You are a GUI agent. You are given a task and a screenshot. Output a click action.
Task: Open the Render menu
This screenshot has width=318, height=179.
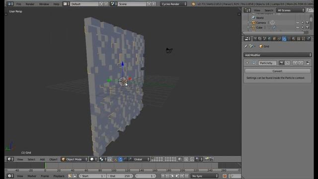click(x=30, y=4)
